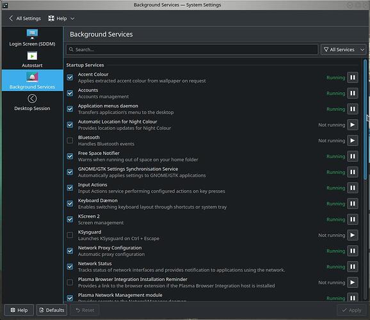370x320 pixels.
Task: Uncheck Application menus daemon checkbox
Action: 70,109
